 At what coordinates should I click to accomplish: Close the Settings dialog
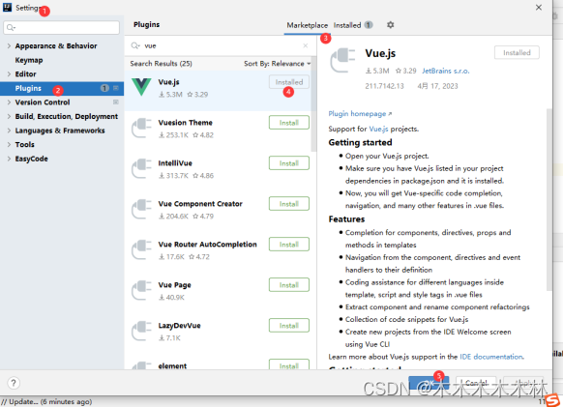pos(539,7)
